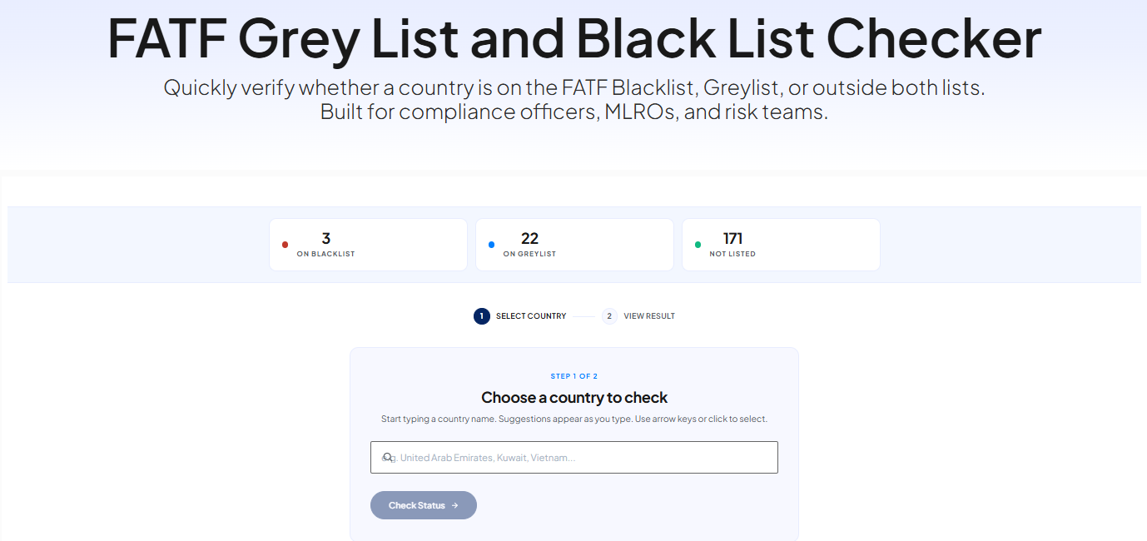Click the blacklist count '3'

pyautogui.click(x=326, y=239)
